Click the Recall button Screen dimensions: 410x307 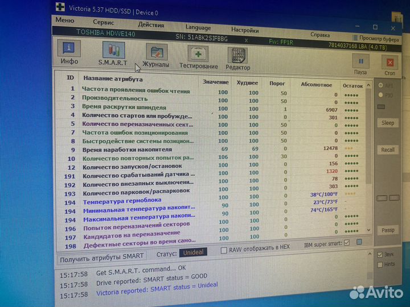388,150
